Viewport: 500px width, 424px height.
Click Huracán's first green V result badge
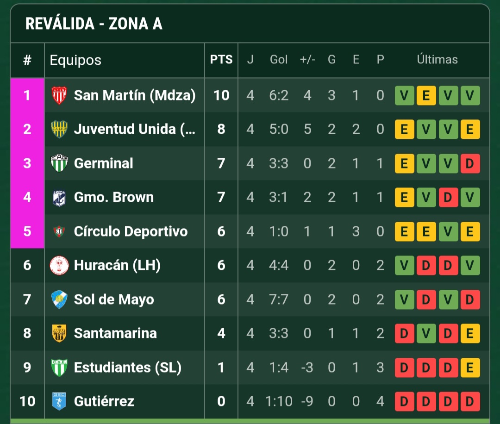[404, 265]
